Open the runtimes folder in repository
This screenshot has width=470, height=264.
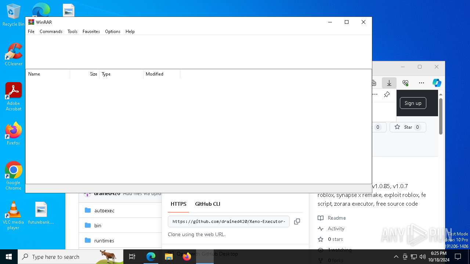[x=104, y=241]
